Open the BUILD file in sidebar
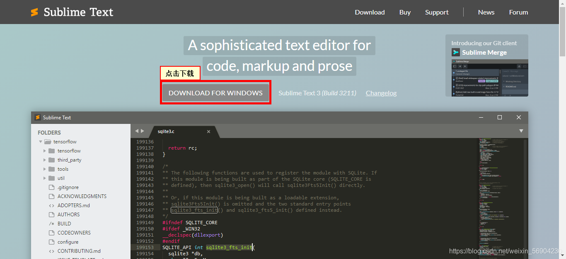Viewport: 566px width, 259px height. [64, 224]
